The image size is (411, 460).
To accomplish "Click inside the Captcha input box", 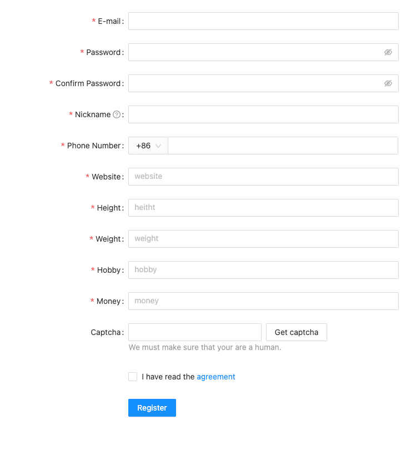I will 195,332.
